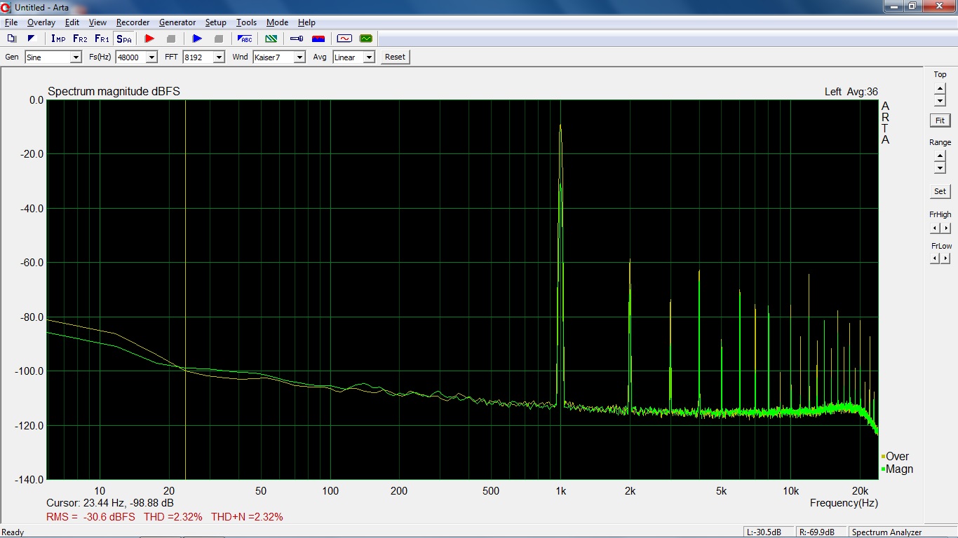
Task: Start the generator with the blue play icon
Action: pyautogui.click(x=197, y=39)
